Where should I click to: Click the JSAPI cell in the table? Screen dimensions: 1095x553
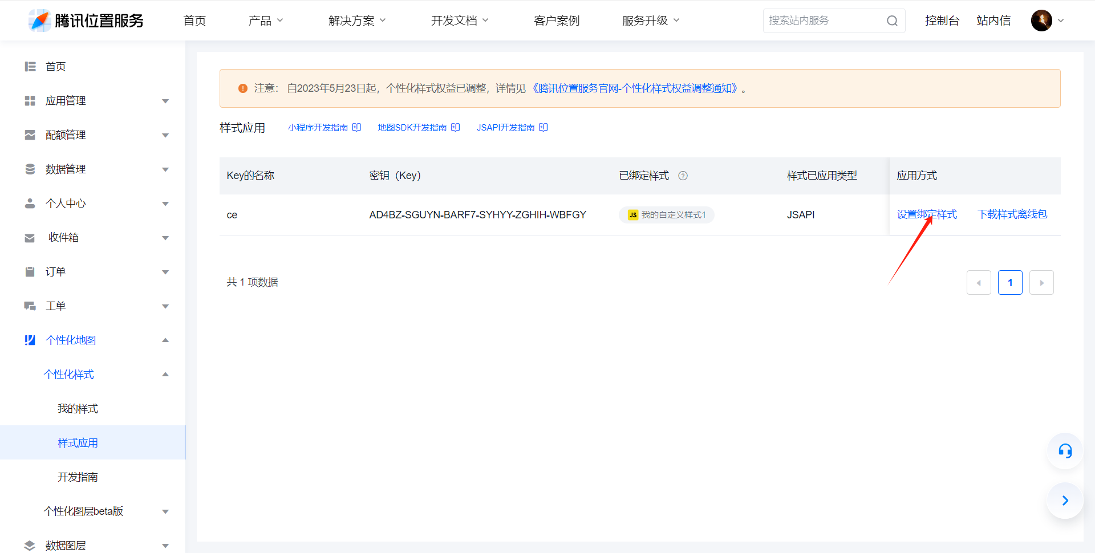tap(801, 215)
